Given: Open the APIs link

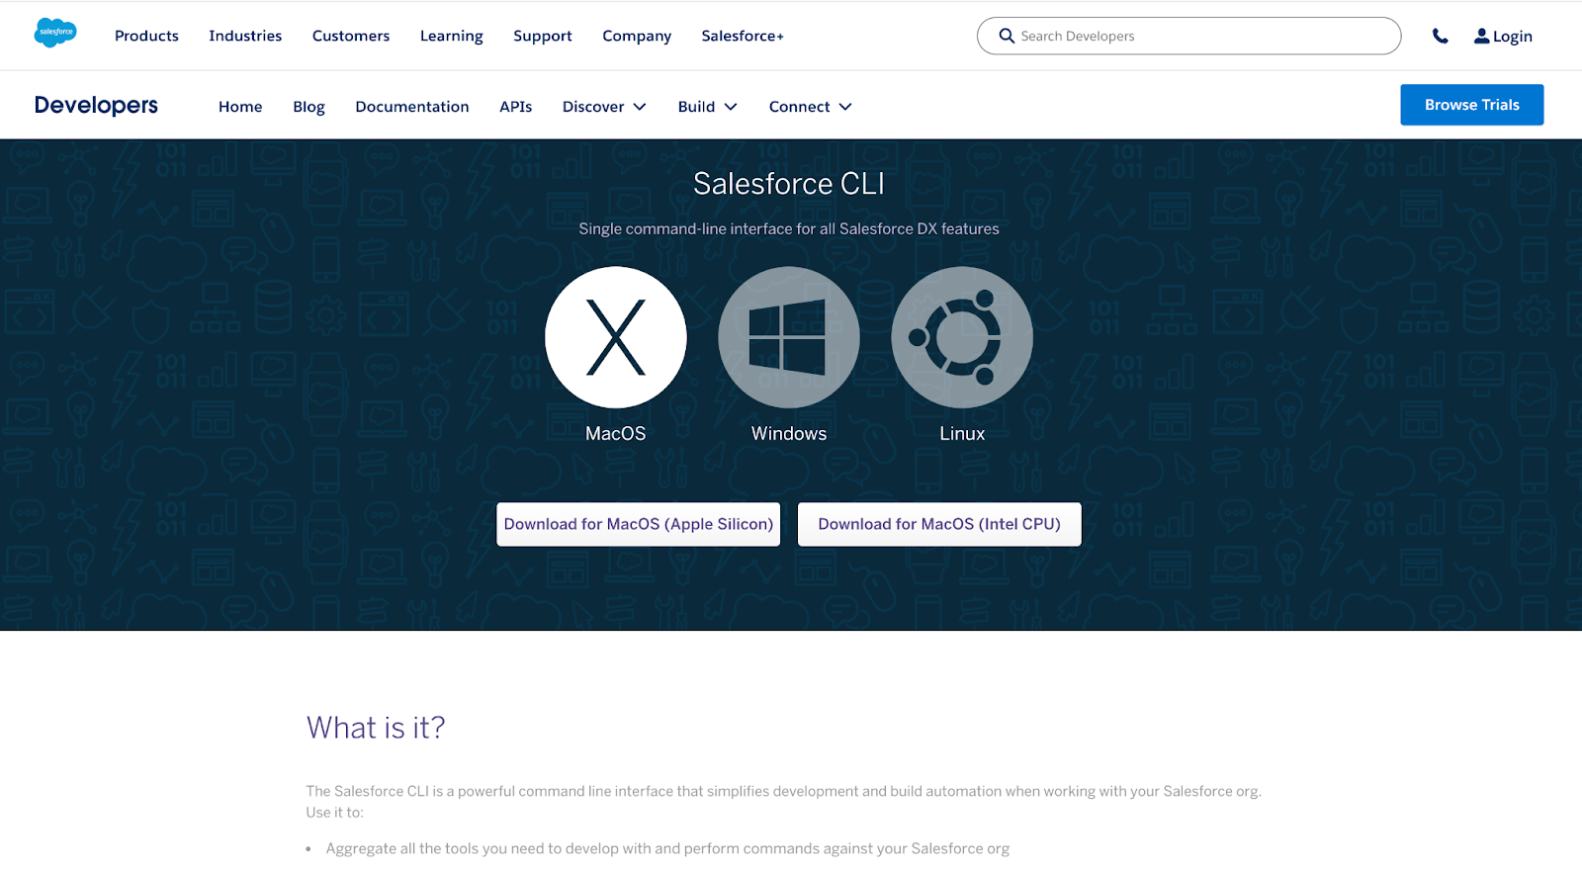Looking at the screenshot, I should point(515,107).
